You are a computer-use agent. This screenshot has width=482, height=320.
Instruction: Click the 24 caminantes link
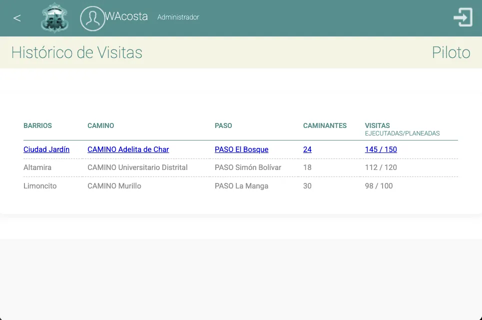tap(307, 149)
